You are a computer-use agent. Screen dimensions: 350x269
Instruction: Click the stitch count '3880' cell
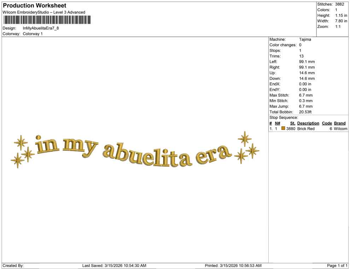[x=291, y=128]
